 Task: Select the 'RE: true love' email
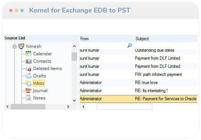(x=139, y=83)
